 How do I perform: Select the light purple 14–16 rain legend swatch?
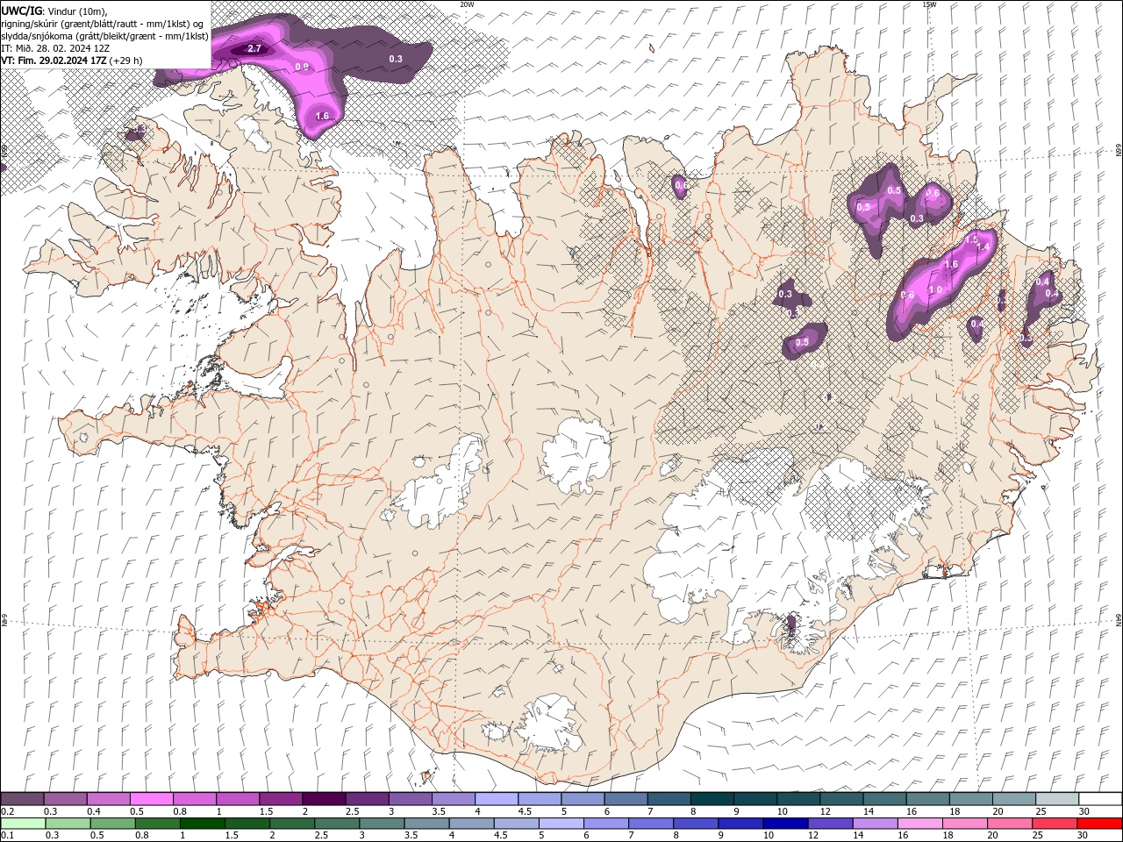[x=874, y=824]
